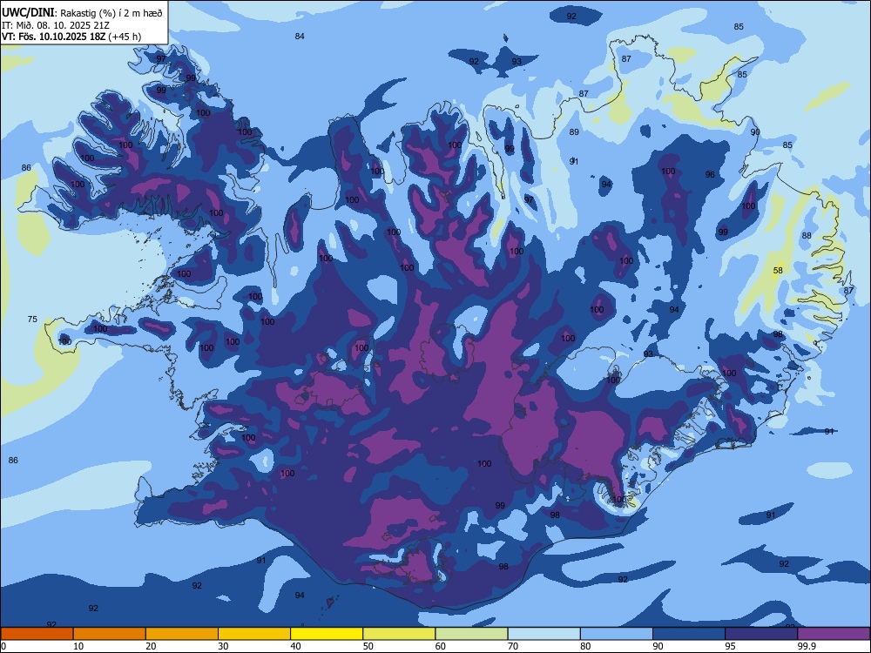Click the legend tick label '95'
Image resolution: width=871 pixels, height=653 pixels.
click(731, 646)
